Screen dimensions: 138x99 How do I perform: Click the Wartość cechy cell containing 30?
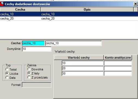[83, 73]
